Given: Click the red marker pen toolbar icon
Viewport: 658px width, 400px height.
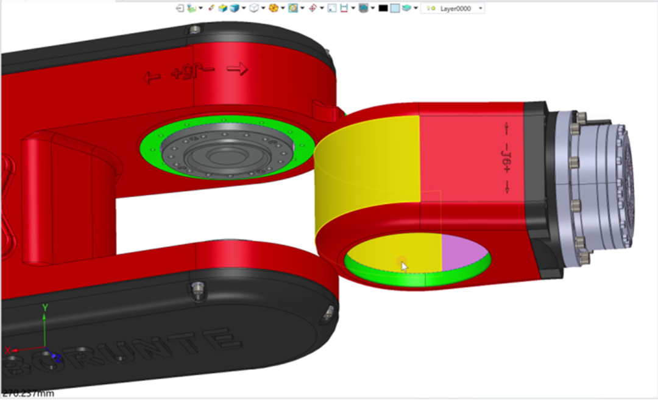Looking at the screenshot, I should [x=211, y=9].
